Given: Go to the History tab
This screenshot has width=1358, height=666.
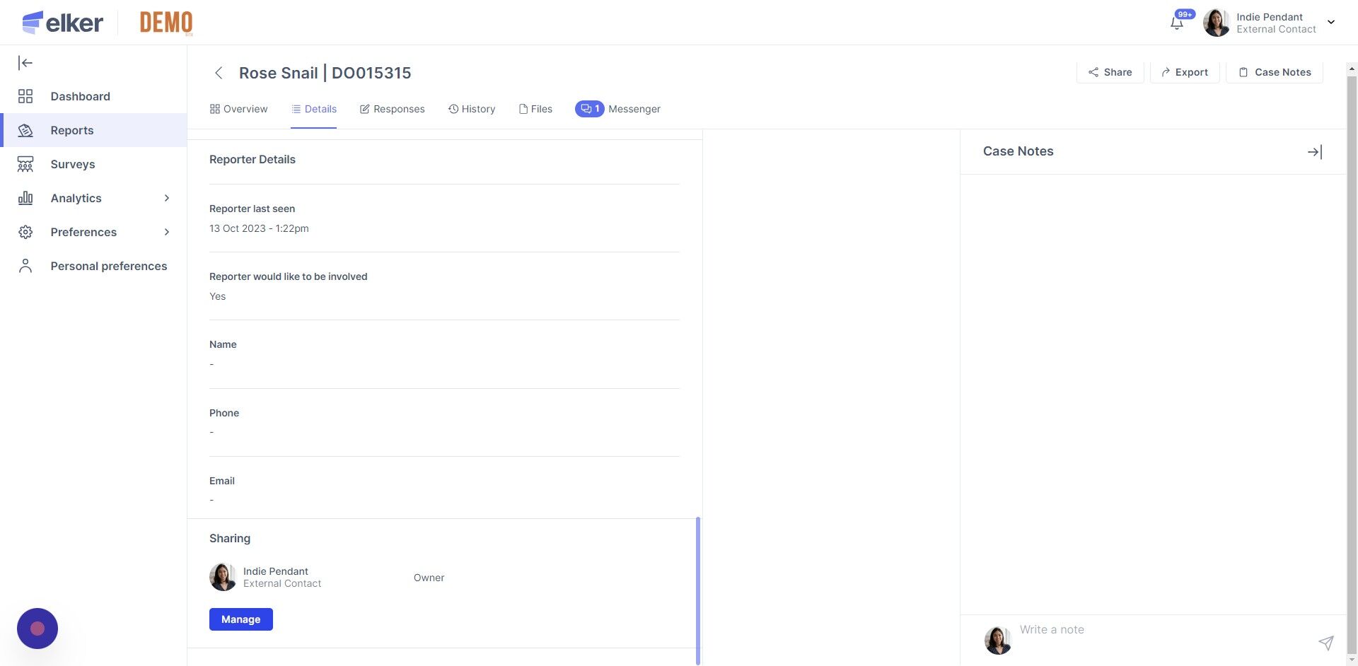Looking at the screenshot, I should click(472, 109).
